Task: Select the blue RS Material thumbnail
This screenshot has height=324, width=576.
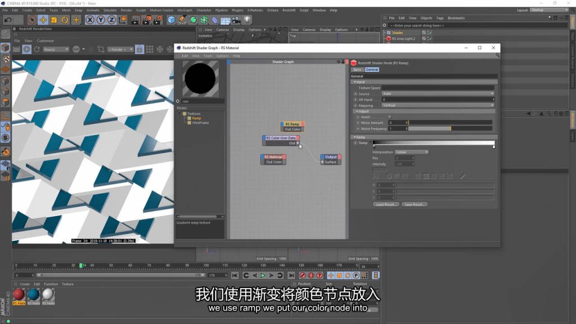Action: pos(33,295)
